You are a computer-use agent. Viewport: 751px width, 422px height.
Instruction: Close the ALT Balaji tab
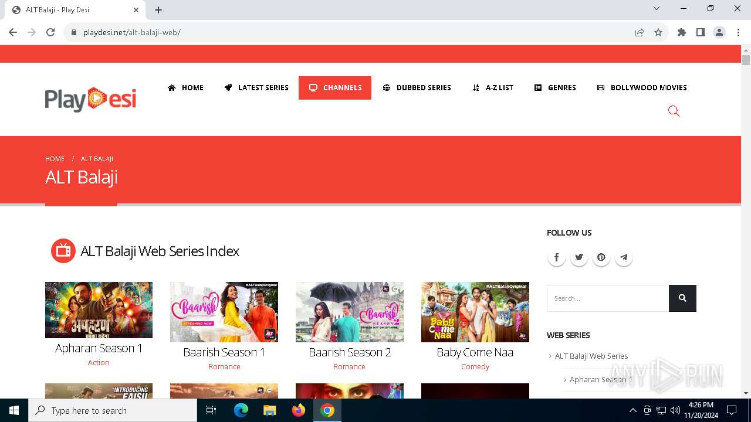pos(136,10)
